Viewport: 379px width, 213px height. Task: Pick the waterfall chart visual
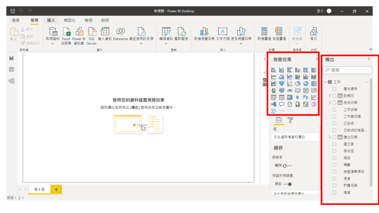point(274,84)
